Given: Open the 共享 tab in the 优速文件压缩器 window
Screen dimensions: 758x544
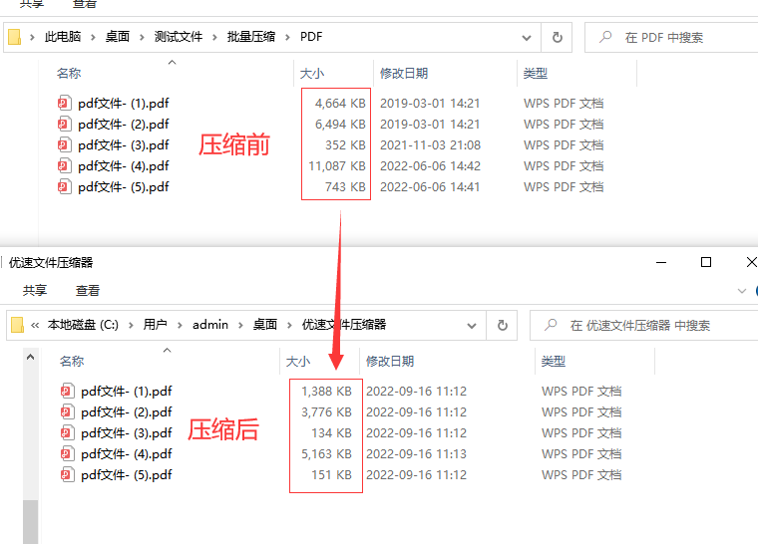Looking at the screenshot, I should tap(35, 290).
